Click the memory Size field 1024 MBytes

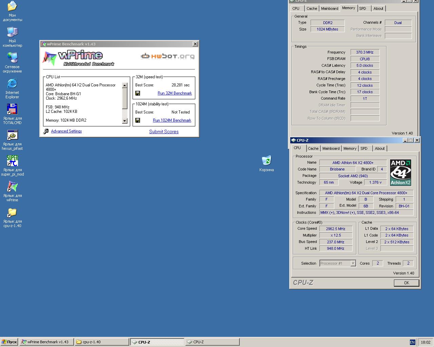(x=328, y=29)
